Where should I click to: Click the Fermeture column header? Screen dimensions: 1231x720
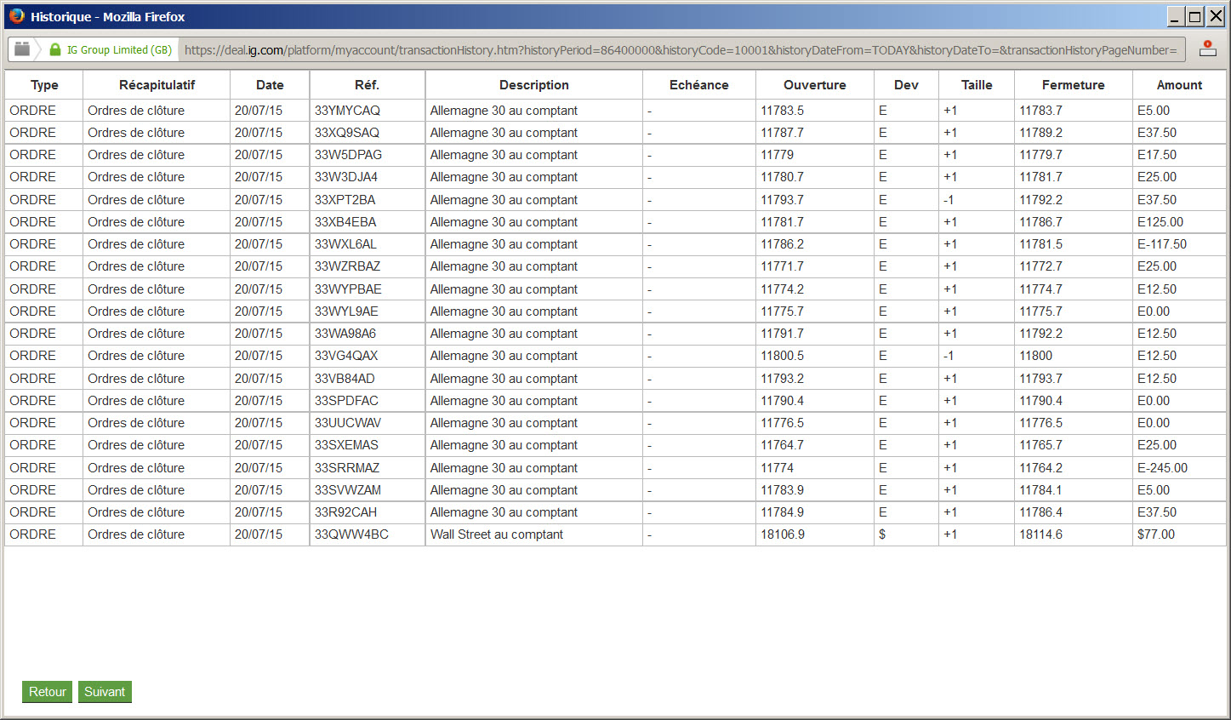point(1074,85)
